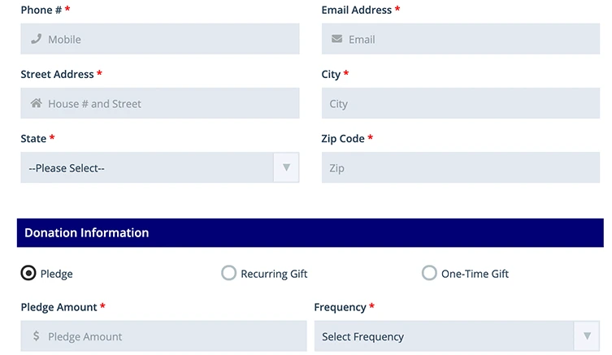The height and width of the screenshot is (355, 612).
Task: Click the Frequency dropdown arrow
Action: (x=587, y=336)
